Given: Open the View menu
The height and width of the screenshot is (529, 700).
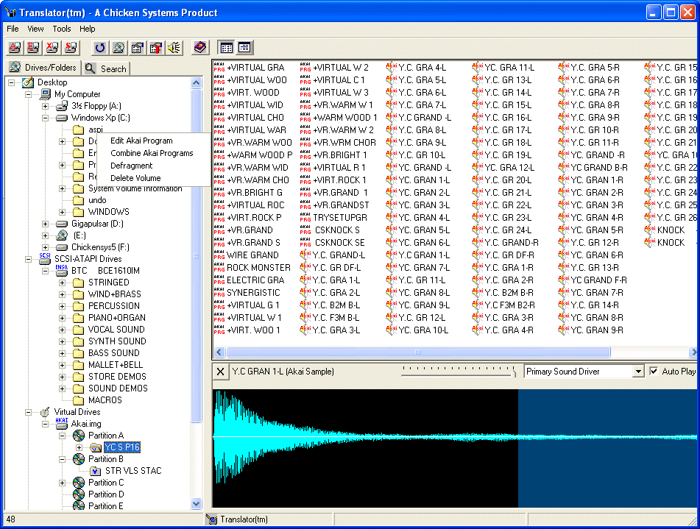Looking at the screenshot, I should point(35,29).
